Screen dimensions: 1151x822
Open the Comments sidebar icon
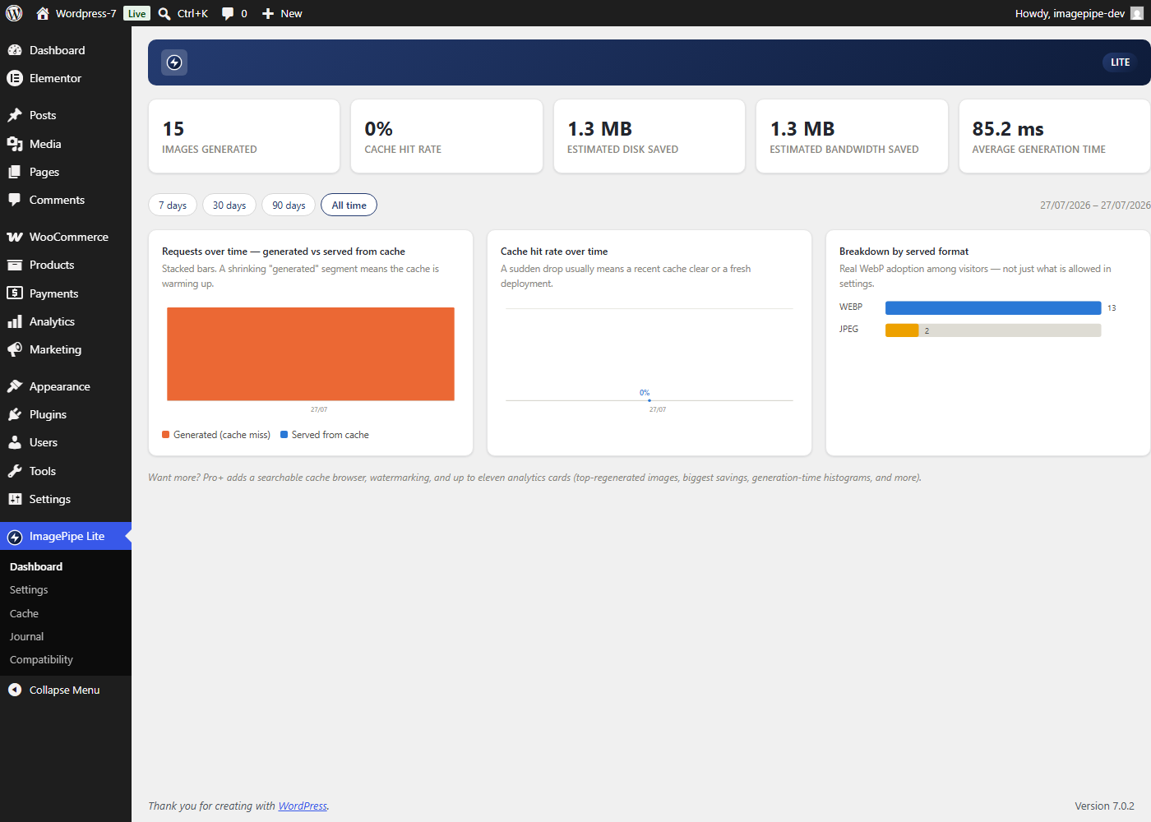[x=15, y=200]
